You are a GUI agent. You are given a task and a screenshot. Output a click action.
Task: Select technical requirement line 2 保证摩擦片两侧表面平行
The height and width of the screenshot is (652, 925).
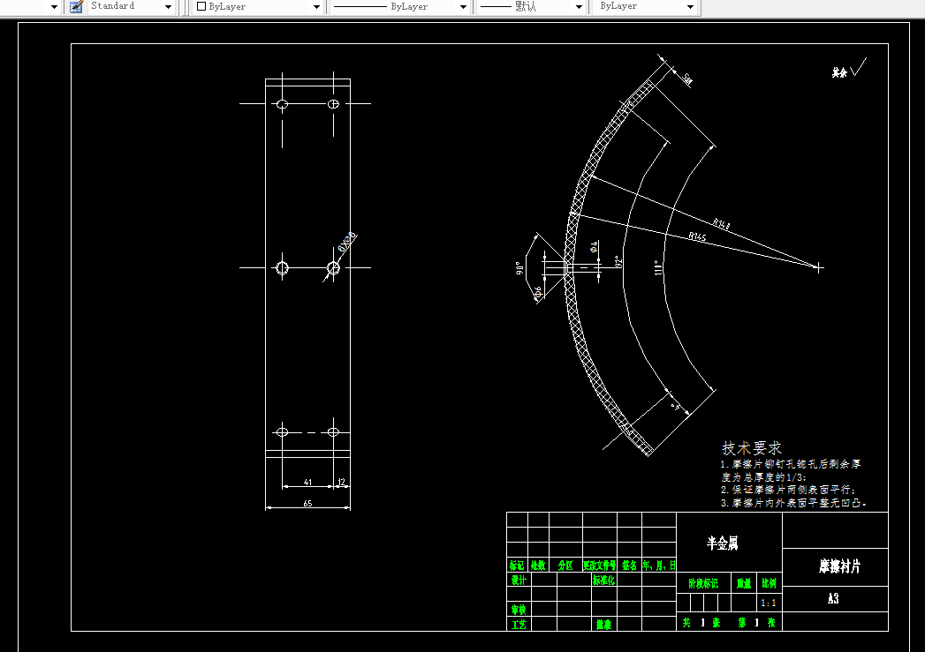coord(788,490)
